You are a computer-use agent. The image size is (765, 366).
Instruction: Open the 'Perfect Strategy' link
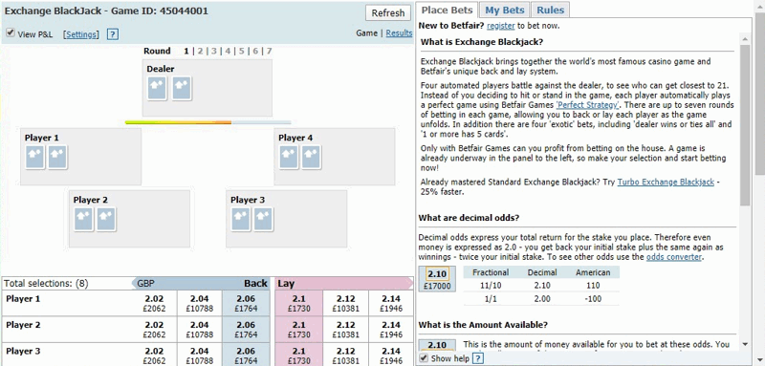pyautogui.click(x=588, y=105)
